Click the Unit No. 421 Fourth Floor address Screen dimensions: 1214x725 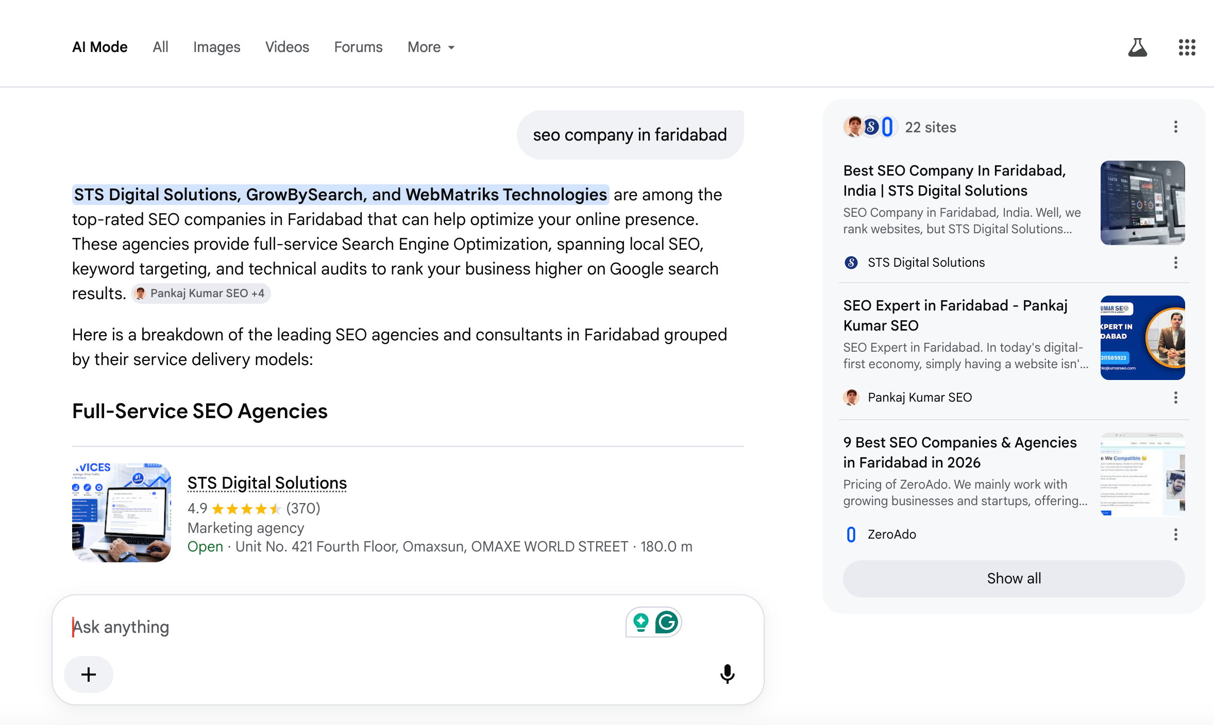(x=432, y=546)
